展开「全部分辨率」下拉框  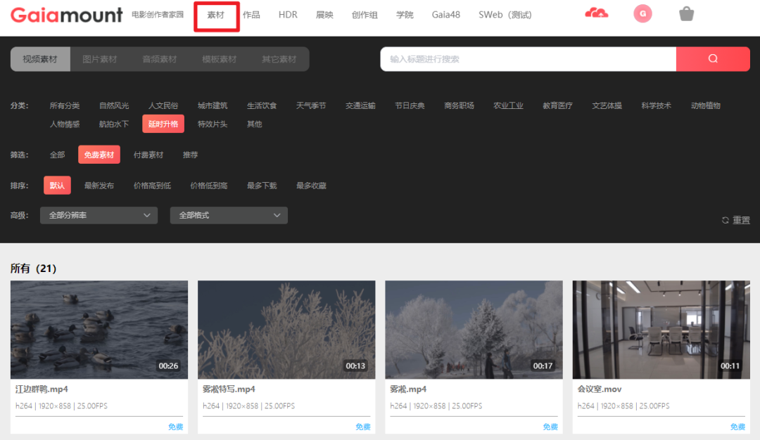click(x=99, y=215)
